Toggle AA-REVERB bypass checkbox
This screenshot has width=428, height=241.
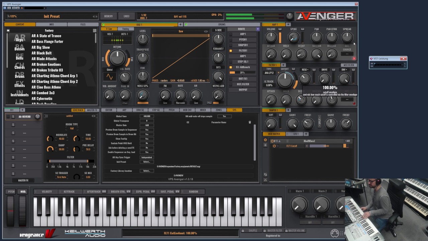[x=8, y=116]
